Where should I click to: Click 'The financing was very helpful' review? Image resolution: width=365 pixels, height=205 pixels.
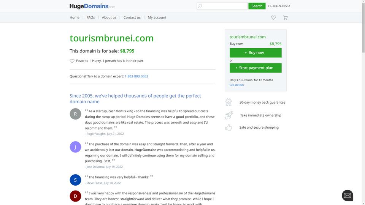tap(119, 177)
